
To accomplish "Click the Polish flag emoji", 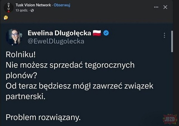I will click(97, 33).
